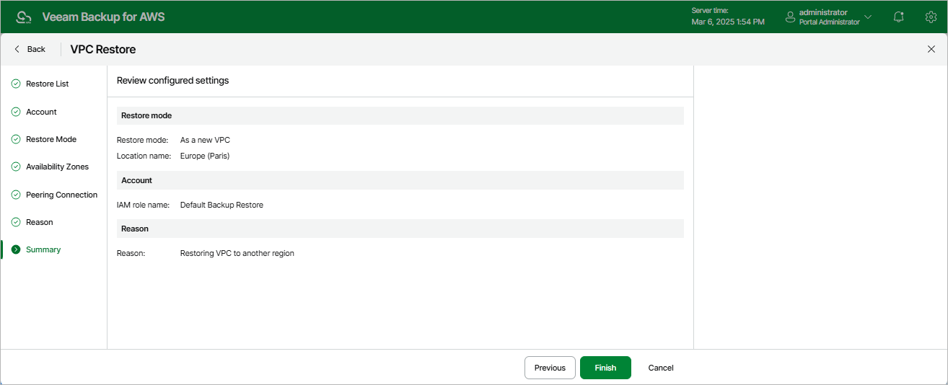Click the Previous button
Image resolution: width=948 pixels, height=385 pixels.
(x=550, y=368)
